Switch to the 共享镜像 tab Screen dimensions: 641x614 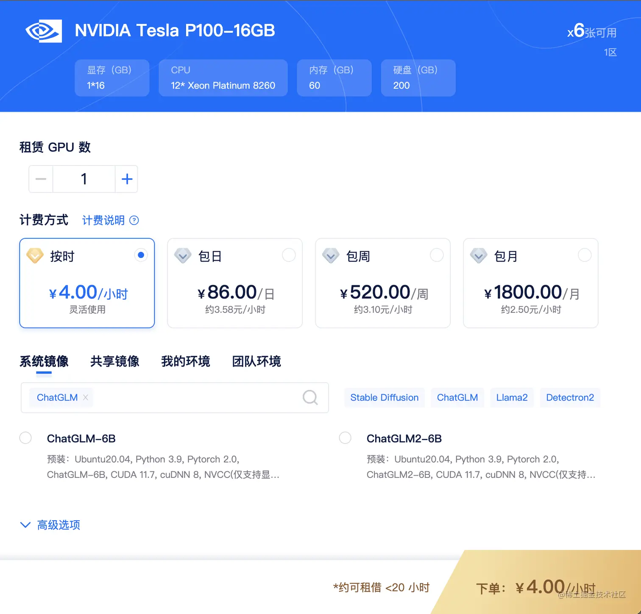(114, 361)
